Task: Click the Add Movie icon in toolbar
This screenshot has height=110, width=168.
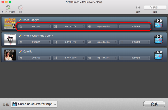Action: [8, 8]
